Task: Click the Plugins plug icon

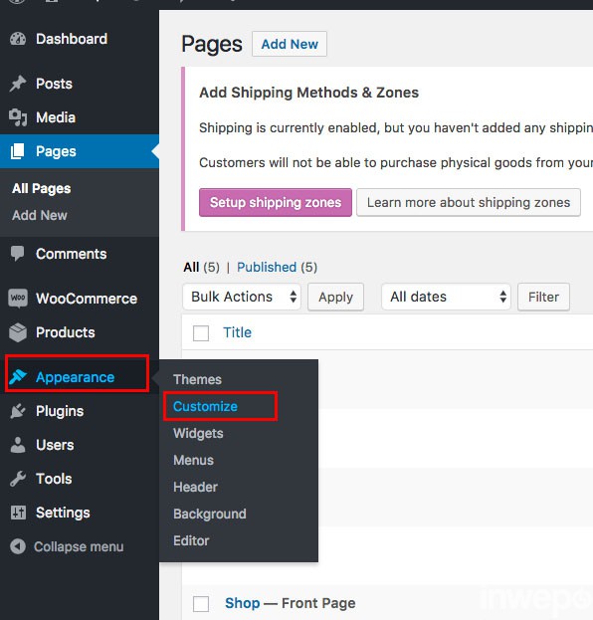Action: pos(18,411)
